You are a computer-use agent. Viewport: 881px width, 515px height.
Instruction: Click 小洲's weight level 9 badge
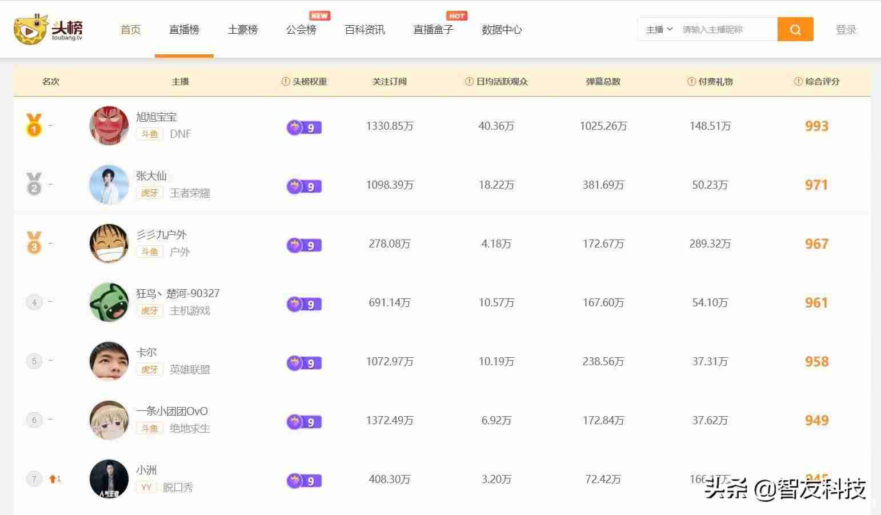tap(304, 481)
